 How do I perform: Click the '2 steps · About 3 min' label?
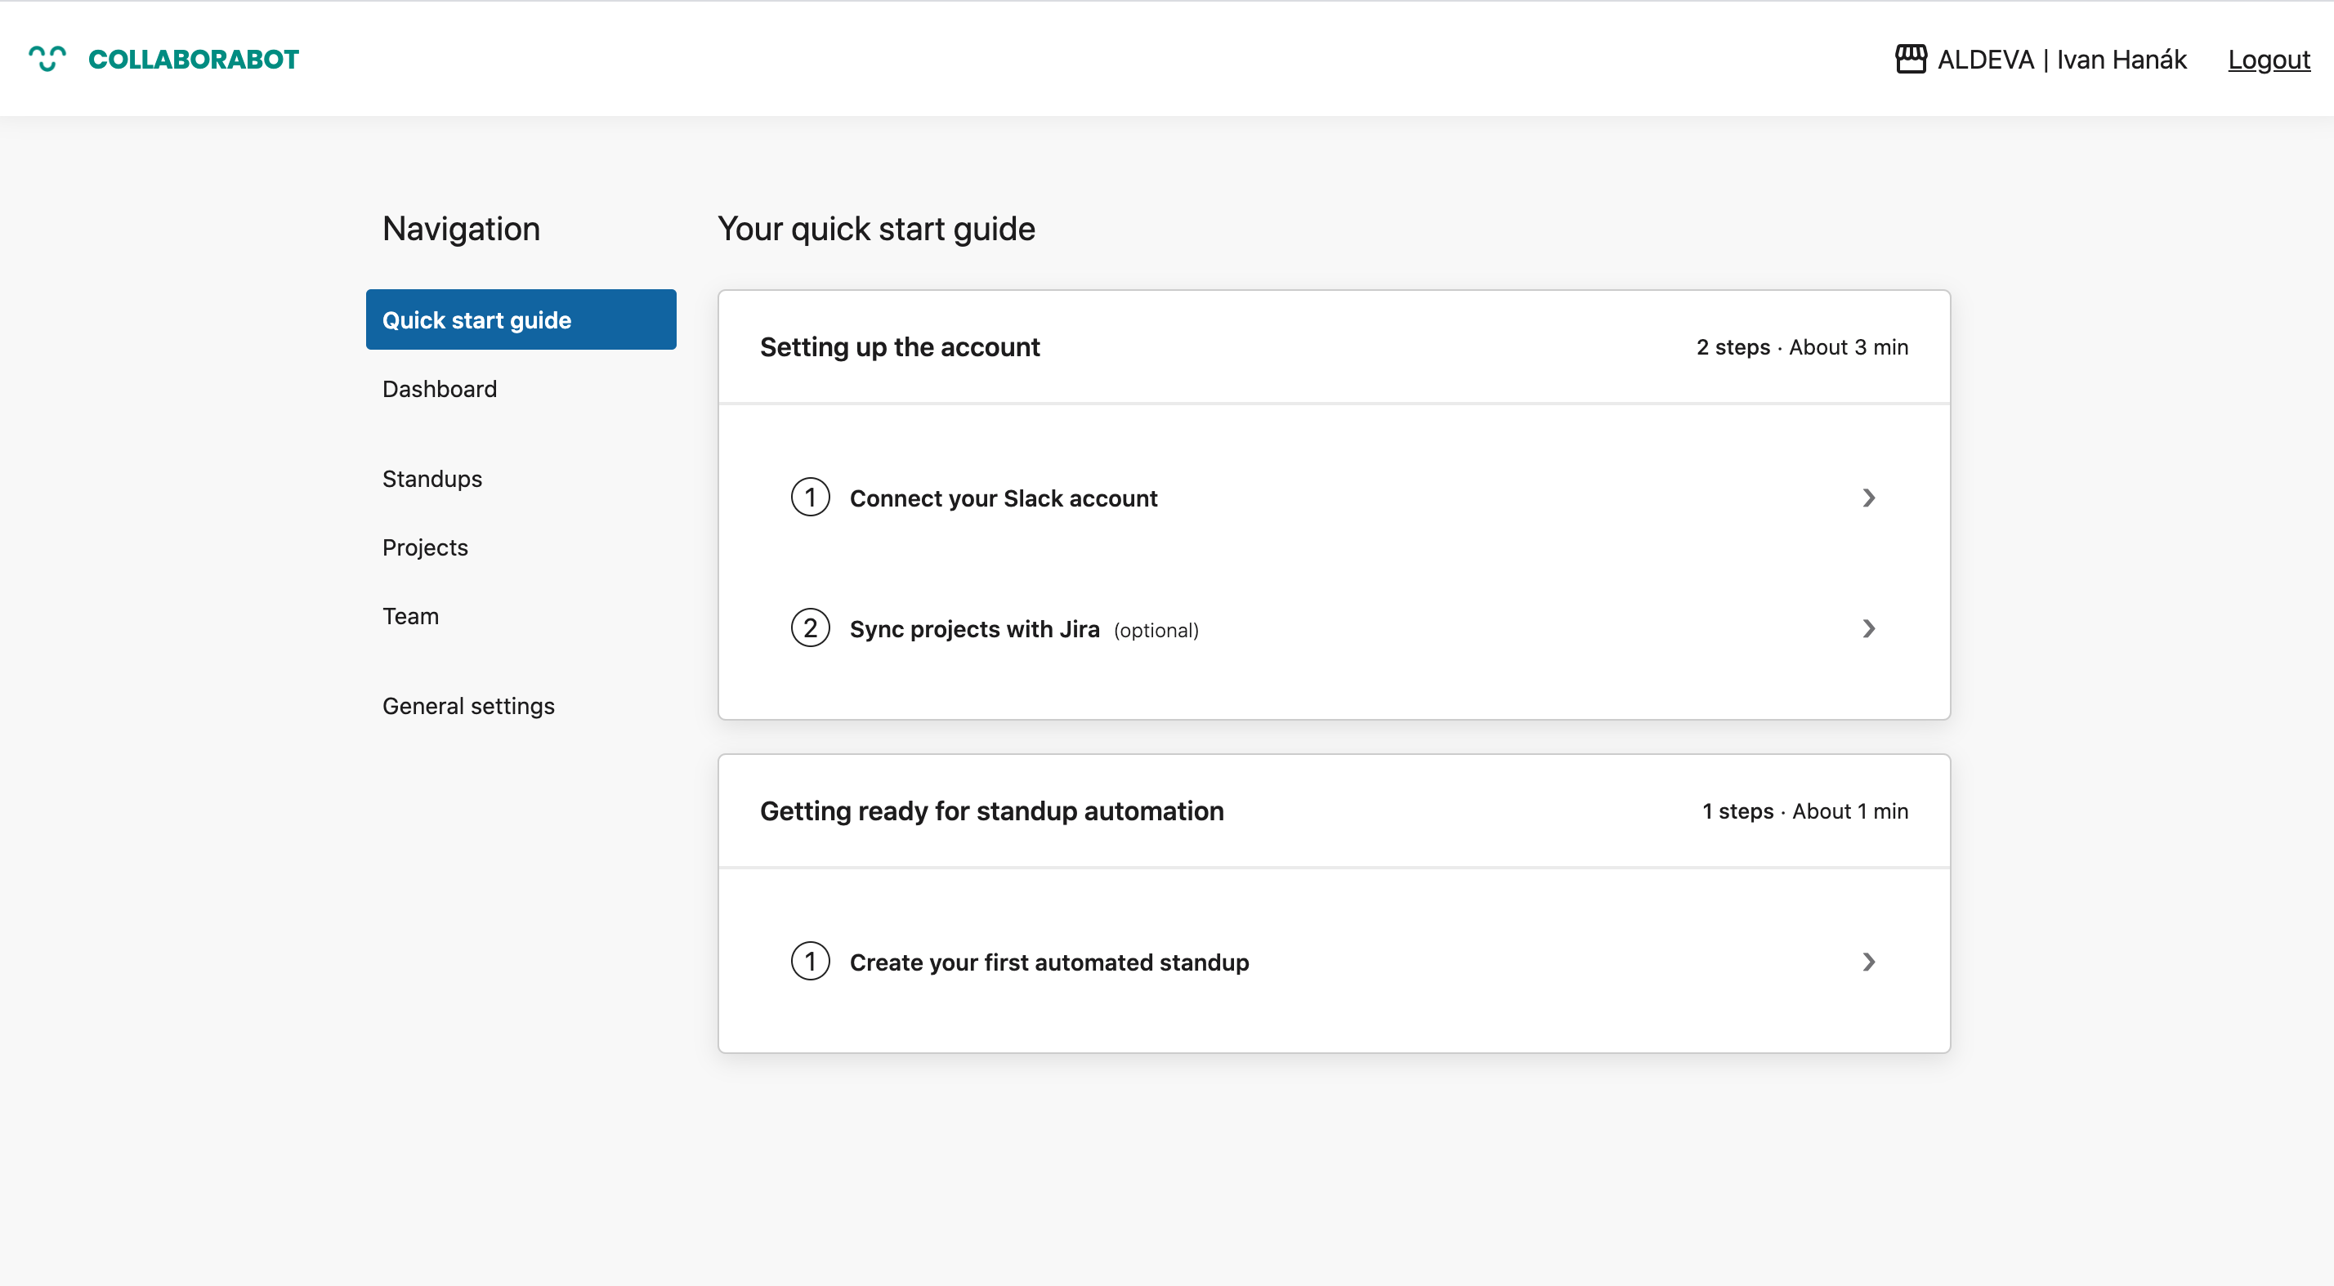click(1802, 347)
